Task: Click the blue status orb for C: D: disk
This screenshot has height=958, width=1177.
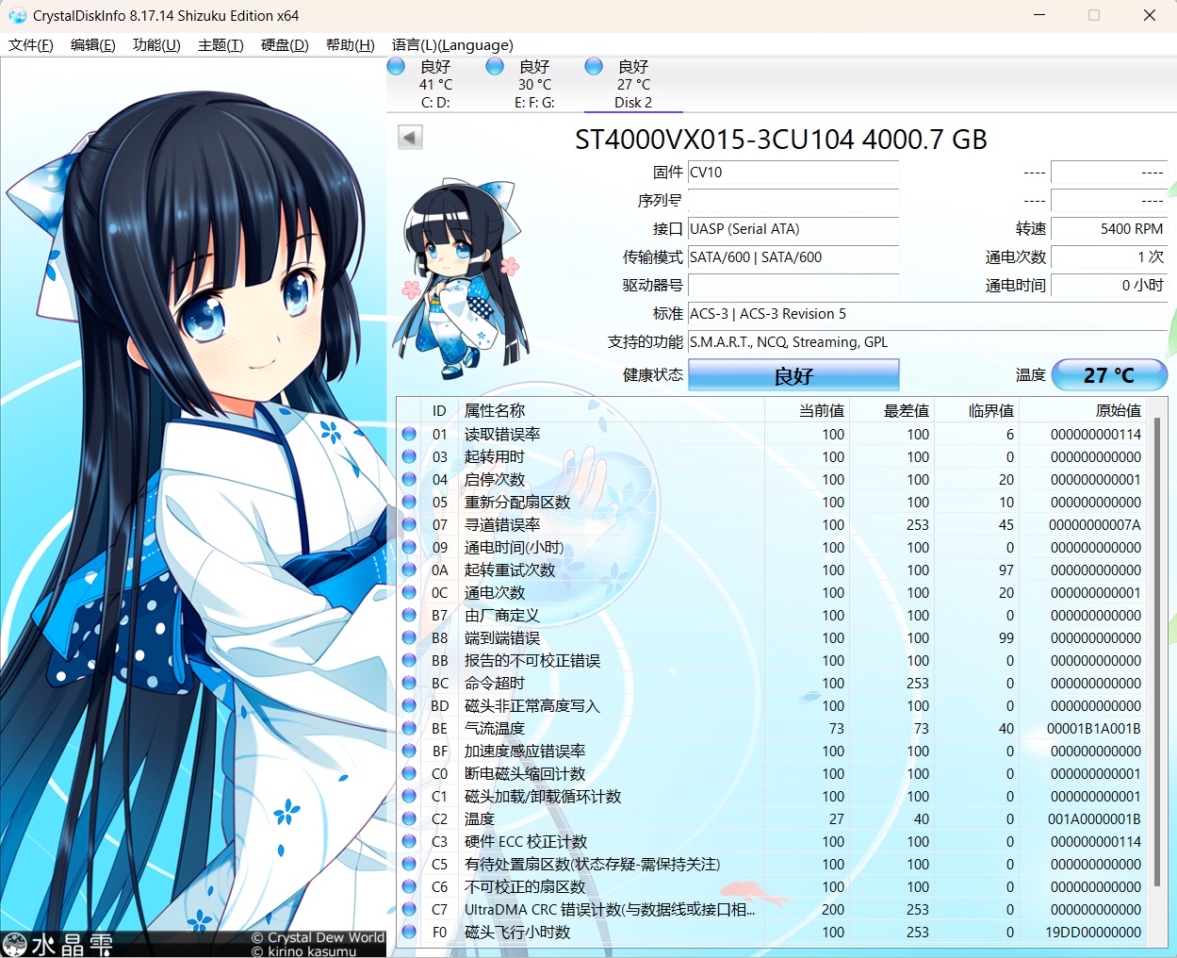Action: coord(396,66)
